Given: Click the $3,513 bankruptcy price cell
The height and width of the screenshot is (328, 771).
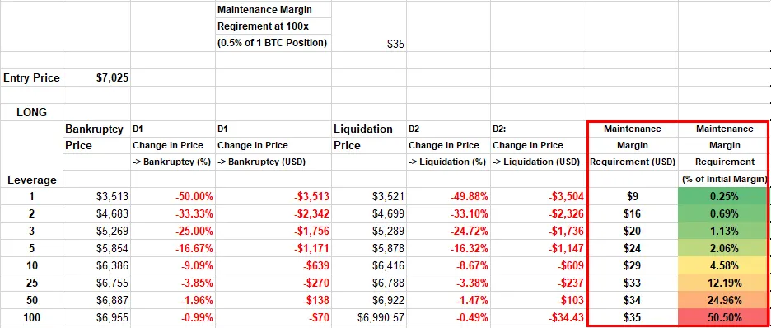Looking at the screenshot, I should pyautogui.click(x=97, y=197).
